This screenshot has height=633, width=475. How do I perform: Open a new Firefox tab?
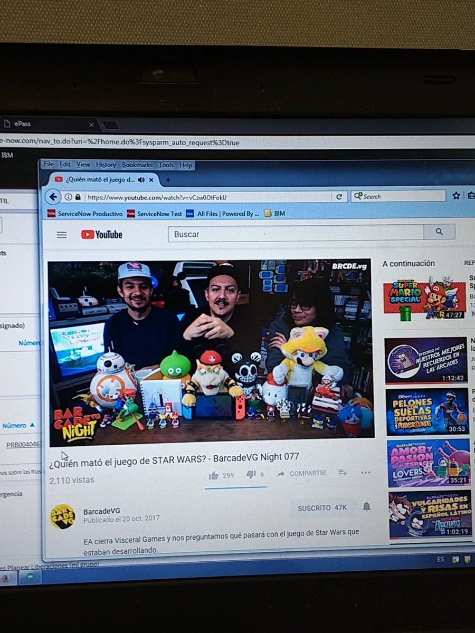pos(168,180)
